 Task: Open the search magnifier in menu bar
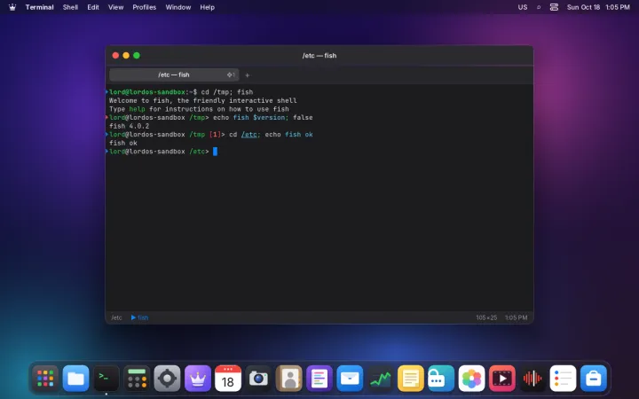pyautogui.click(x=539, y=7)
